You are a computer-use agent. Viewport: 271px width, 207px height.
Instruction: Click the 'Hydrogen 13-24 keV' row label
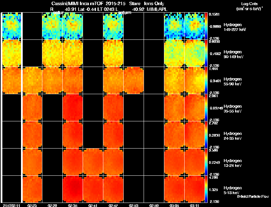[233, 163]
